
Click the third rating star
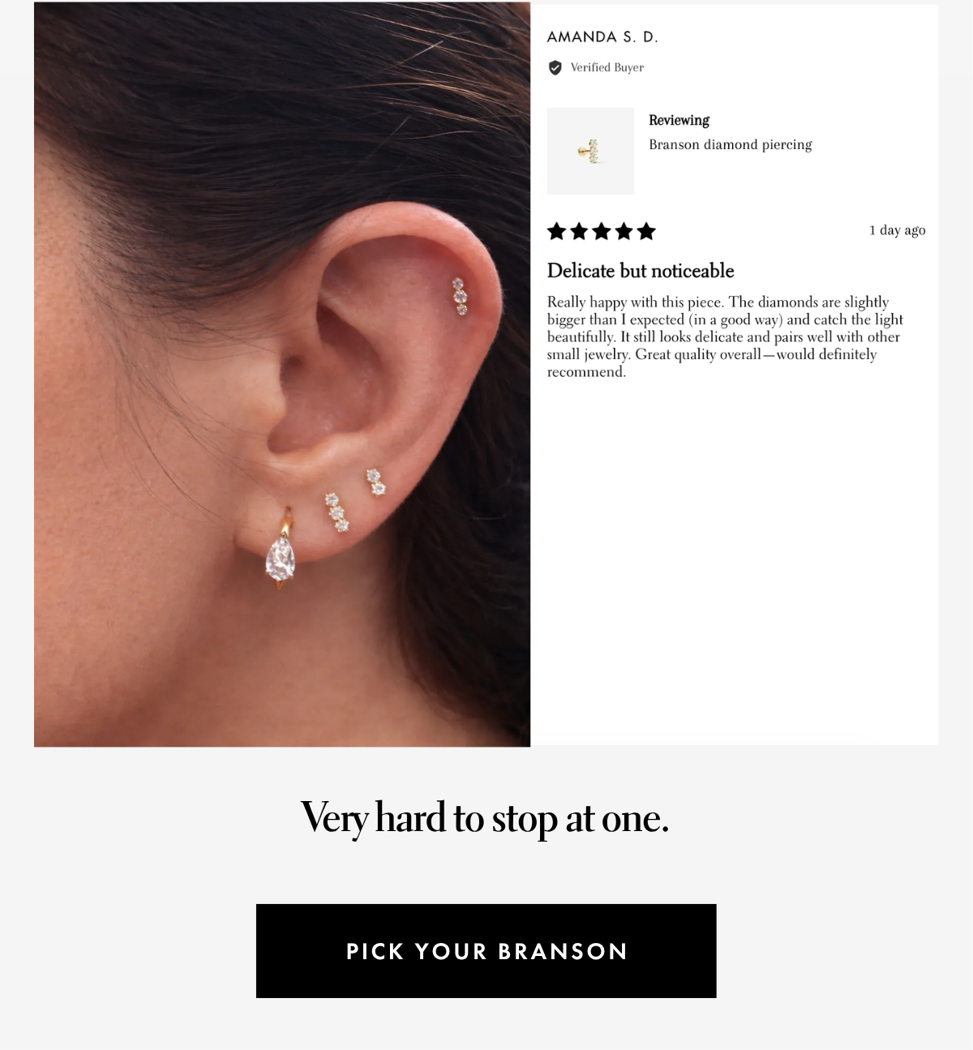[602, 232]
